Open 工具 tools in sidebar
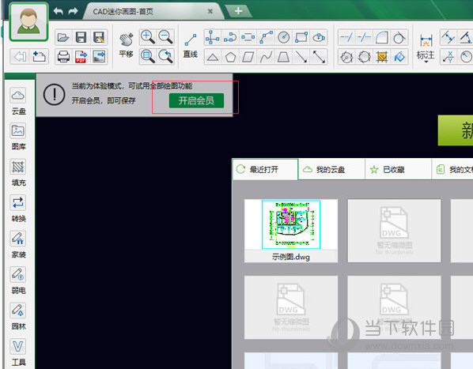The image size is (473, 369). [18, 352]
